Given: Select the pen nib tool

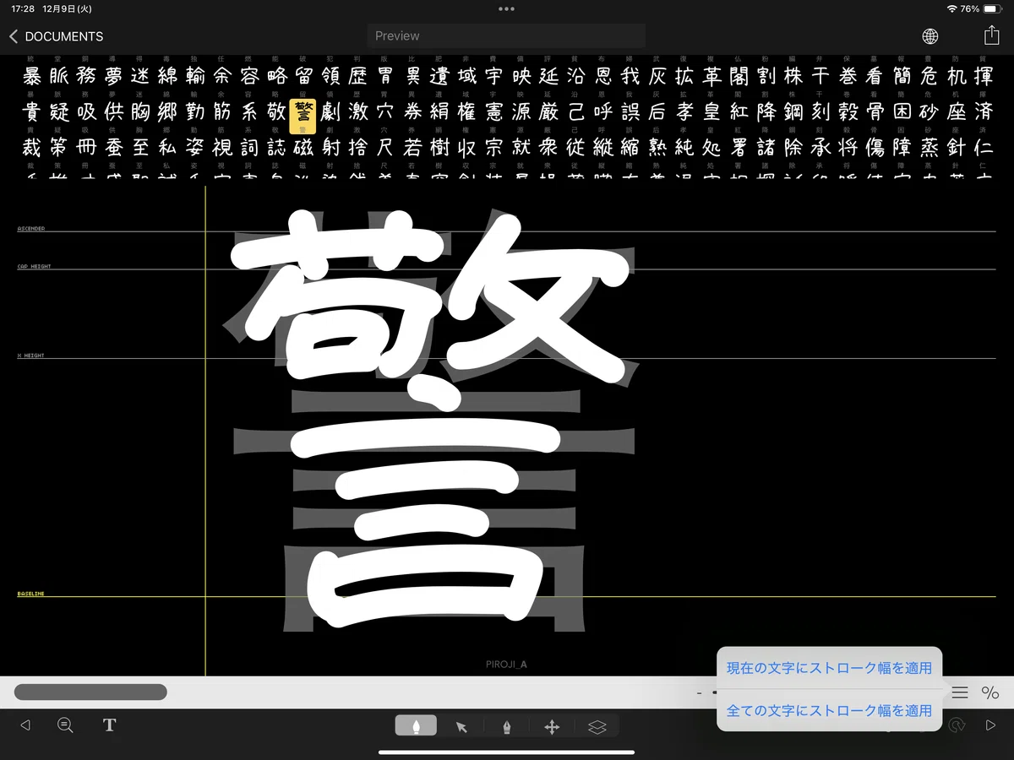Looking at the screenshot, I should (x=507, y=726).
